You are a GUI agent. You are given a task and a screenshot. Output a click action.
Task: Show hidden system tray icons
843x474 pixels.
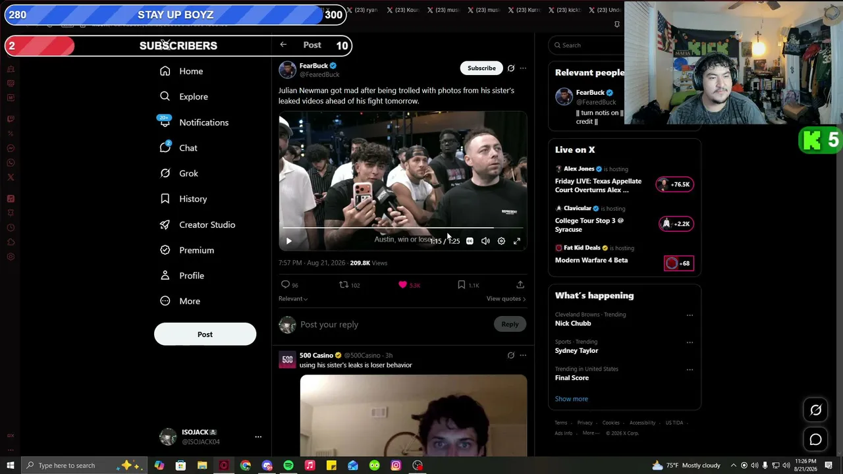733,465
